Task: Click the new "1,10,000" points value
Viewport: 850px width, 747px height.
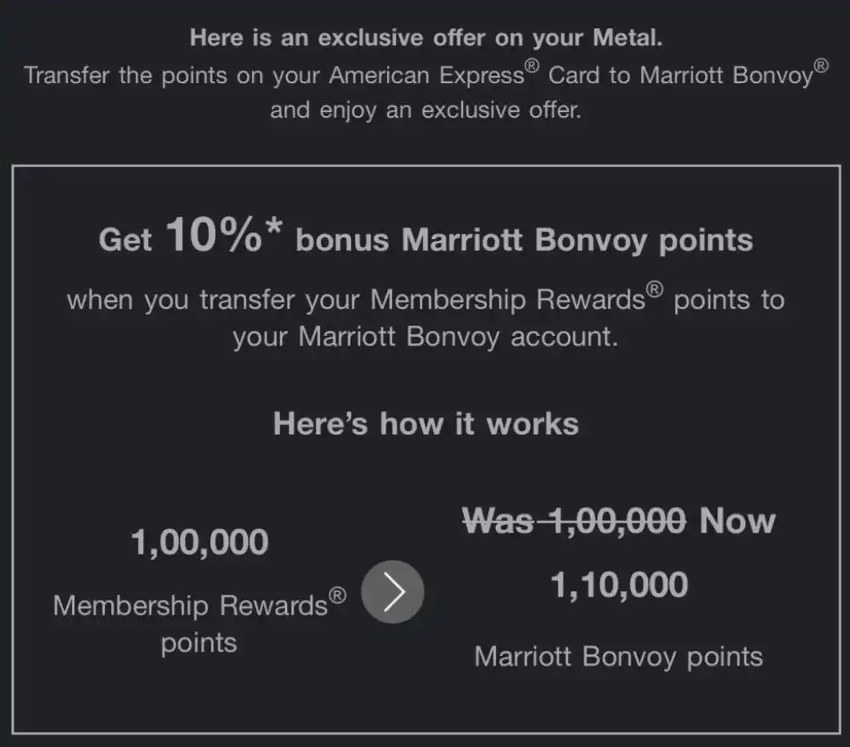Action: 619,585
